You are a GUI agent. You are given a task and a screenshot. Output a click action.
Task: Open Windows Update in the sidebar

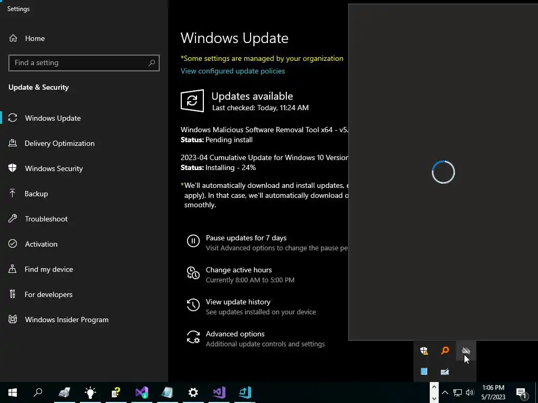click(53, 118)
